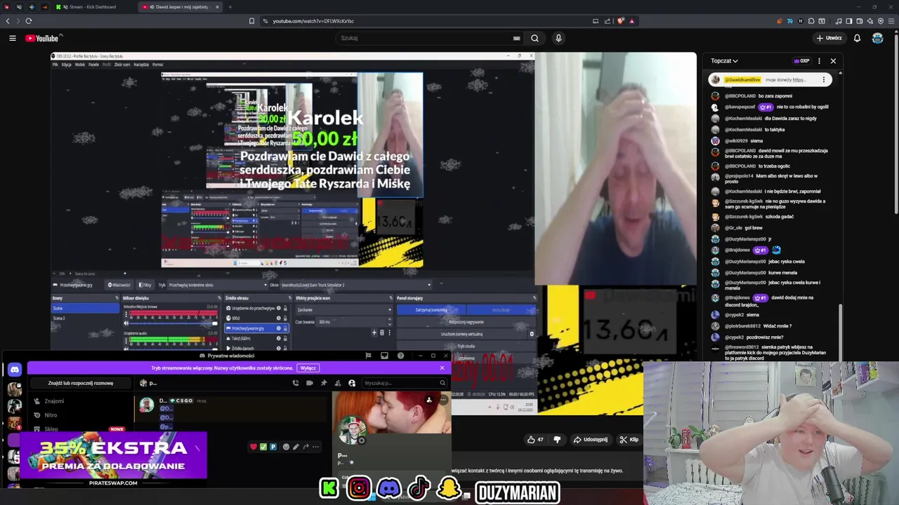Click Wyłącz in Discord streamer mode banner
This screenshot has height=505, width=899.
tap(308, 368)
